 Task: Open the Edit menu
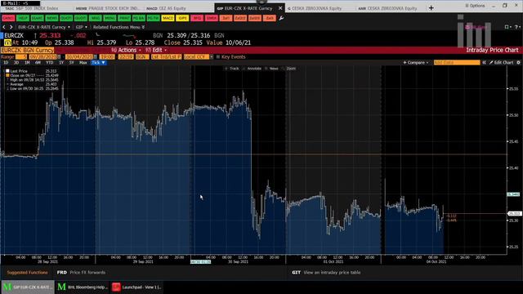coord(157,50)
